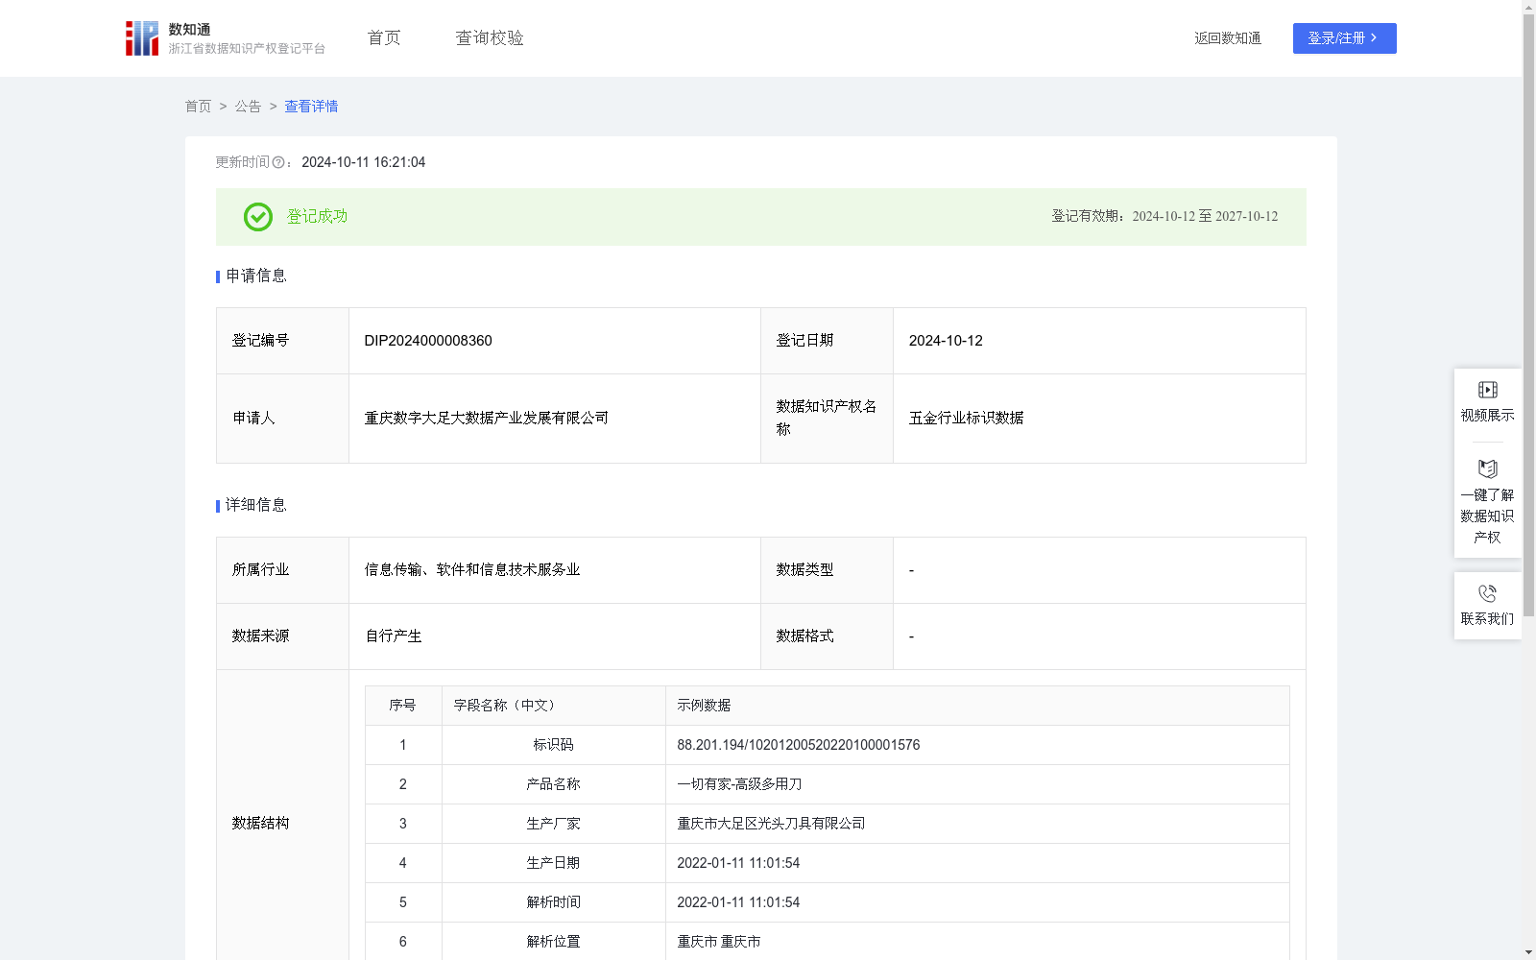The image size is (1536, 960).
Task: Go to the 首页 nav tab
Action: [x=384, y=38]
